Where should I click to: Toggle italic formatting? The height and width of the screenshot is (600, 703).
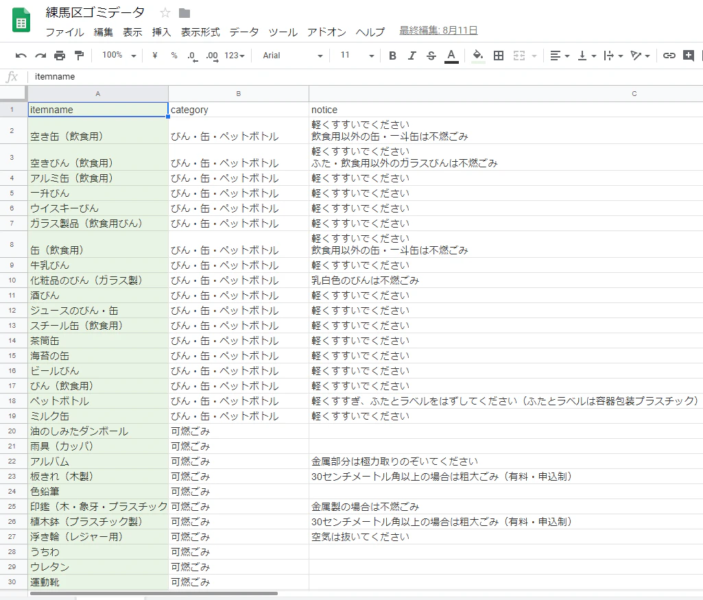(412, 56)
